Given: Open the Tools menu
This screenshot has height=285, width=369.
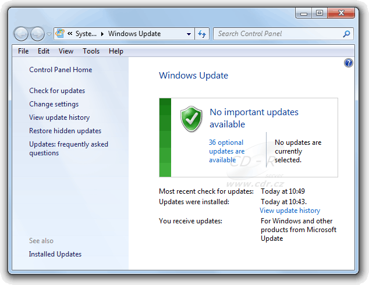Looking at the screenshot, I should [x=91, y=51].
